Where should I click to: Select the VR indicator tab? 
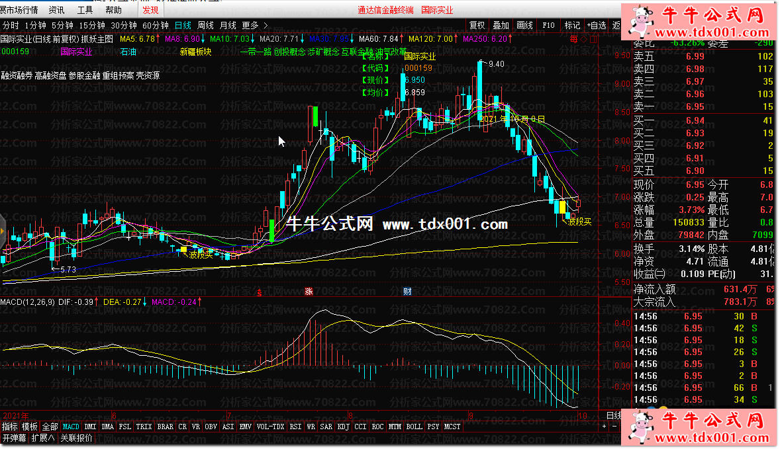(x=195, y=427)
